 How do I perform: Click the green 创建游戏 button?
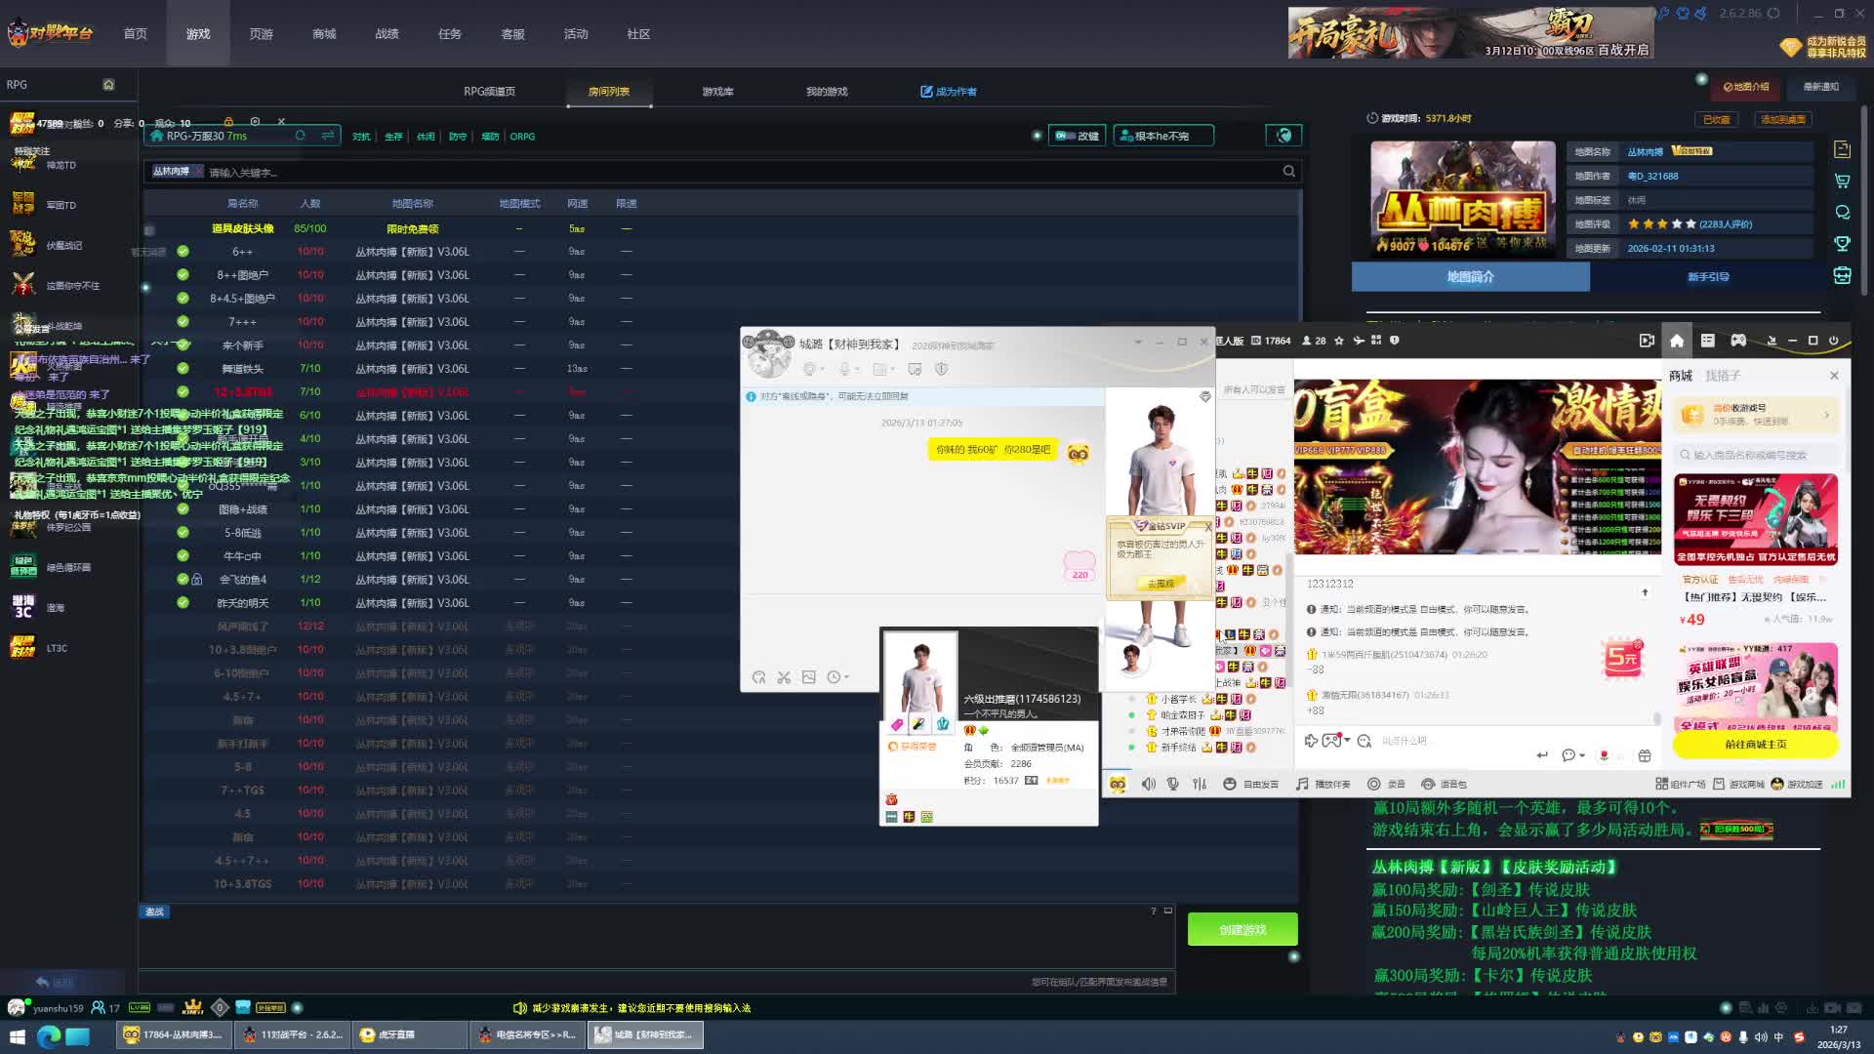1242,930
